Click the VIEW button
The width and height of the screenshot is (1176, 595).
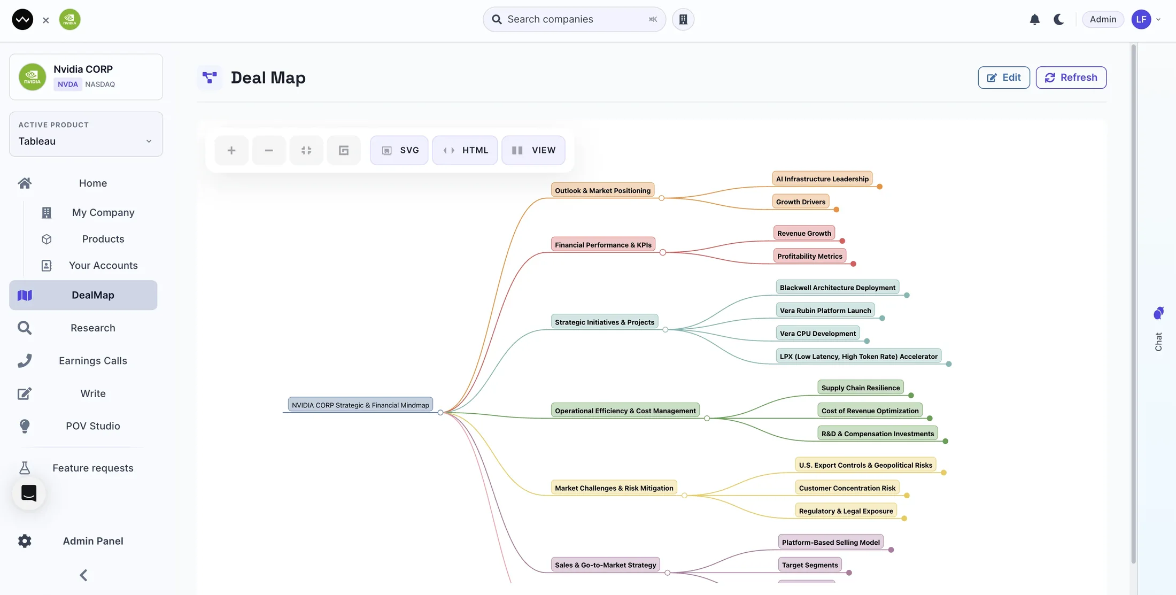pos(533,151)
